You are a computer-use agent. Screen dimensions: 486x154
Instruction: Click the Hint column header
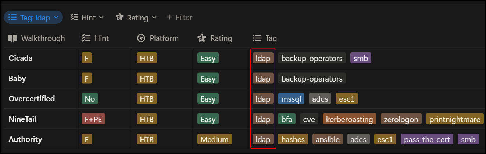95,38
